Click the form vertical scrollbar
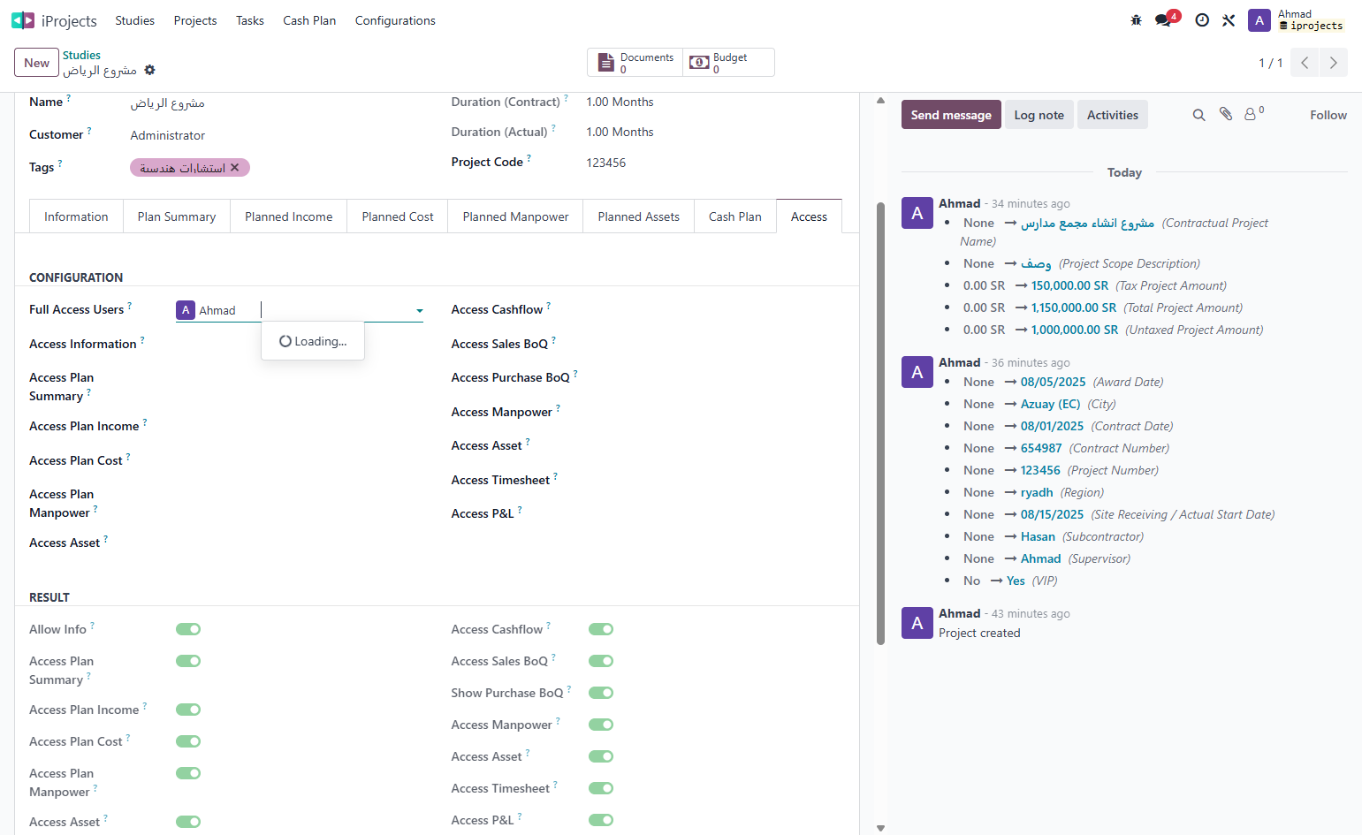The width and height of the screenshot is (1362, 835). point(880,424)
